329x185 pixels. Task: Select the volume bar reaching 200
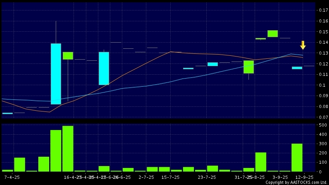tap(260, 162)
